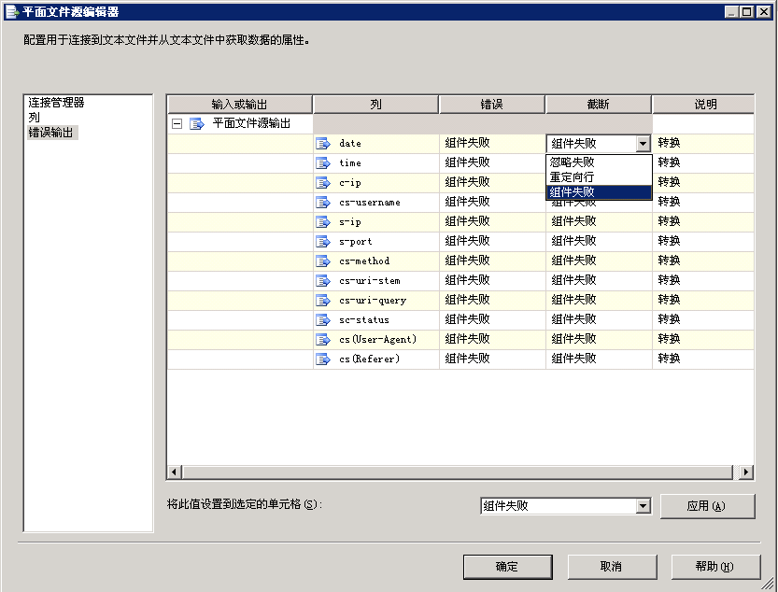Choose highlighted 组件失败 in dropdown list
778x592 pixels.
(x=599, y=192)
